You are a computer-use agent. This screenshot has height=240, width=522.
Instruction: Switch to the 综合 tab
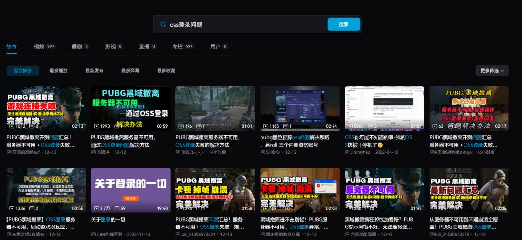pyautogui.click(x=11, y=46)
